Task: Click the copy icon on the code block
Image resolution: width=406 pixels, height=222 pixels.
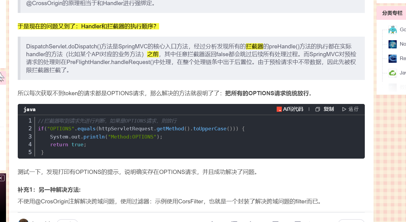Action: (318, 109)
